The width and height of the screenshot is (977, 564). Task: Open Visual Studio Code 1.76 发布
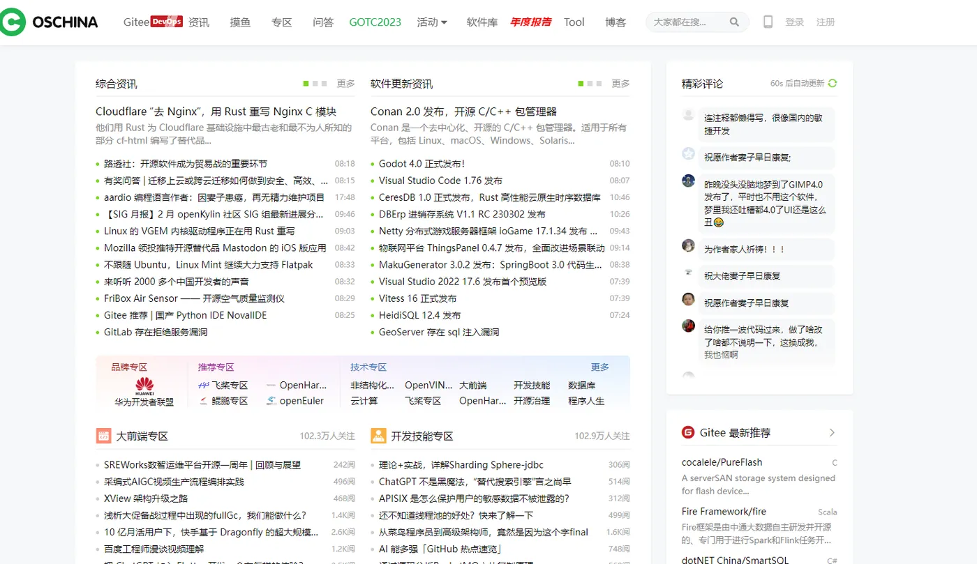[x=440, y=181]
